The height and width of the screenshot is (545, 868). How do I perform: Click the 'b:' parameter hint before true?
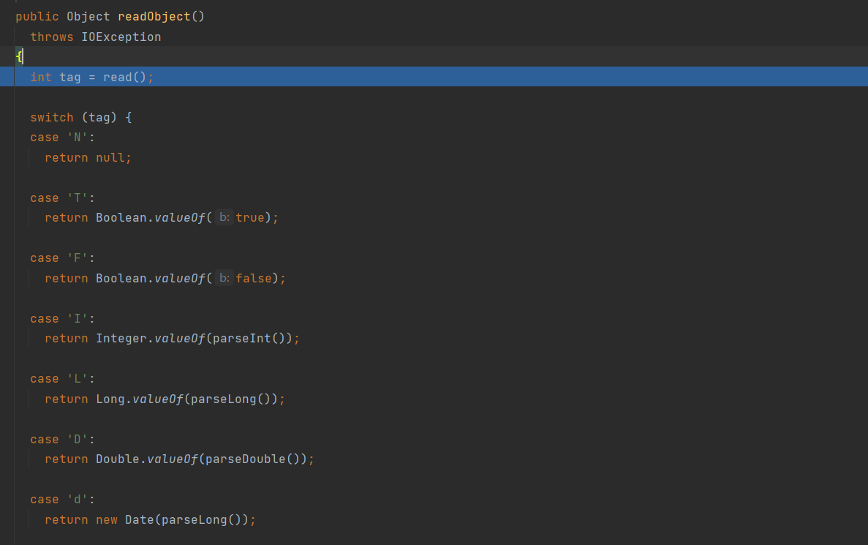[224, 217]
